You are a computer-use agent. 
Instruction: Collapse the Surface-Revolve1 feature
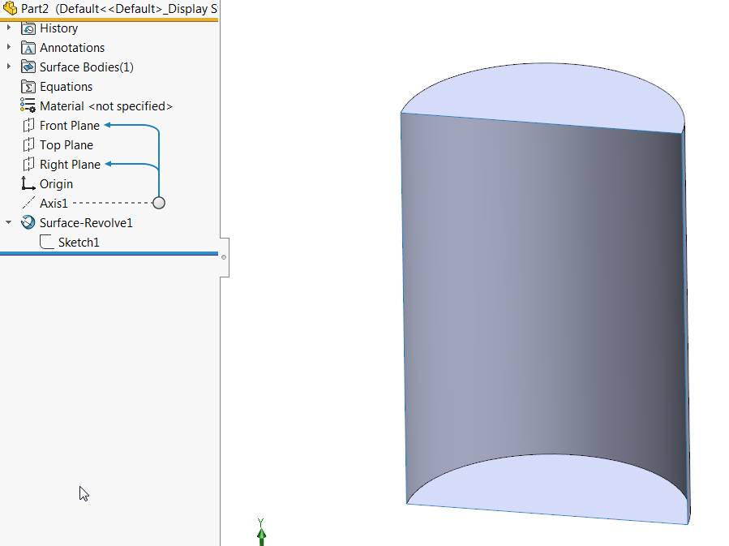(x=8, y=222)
